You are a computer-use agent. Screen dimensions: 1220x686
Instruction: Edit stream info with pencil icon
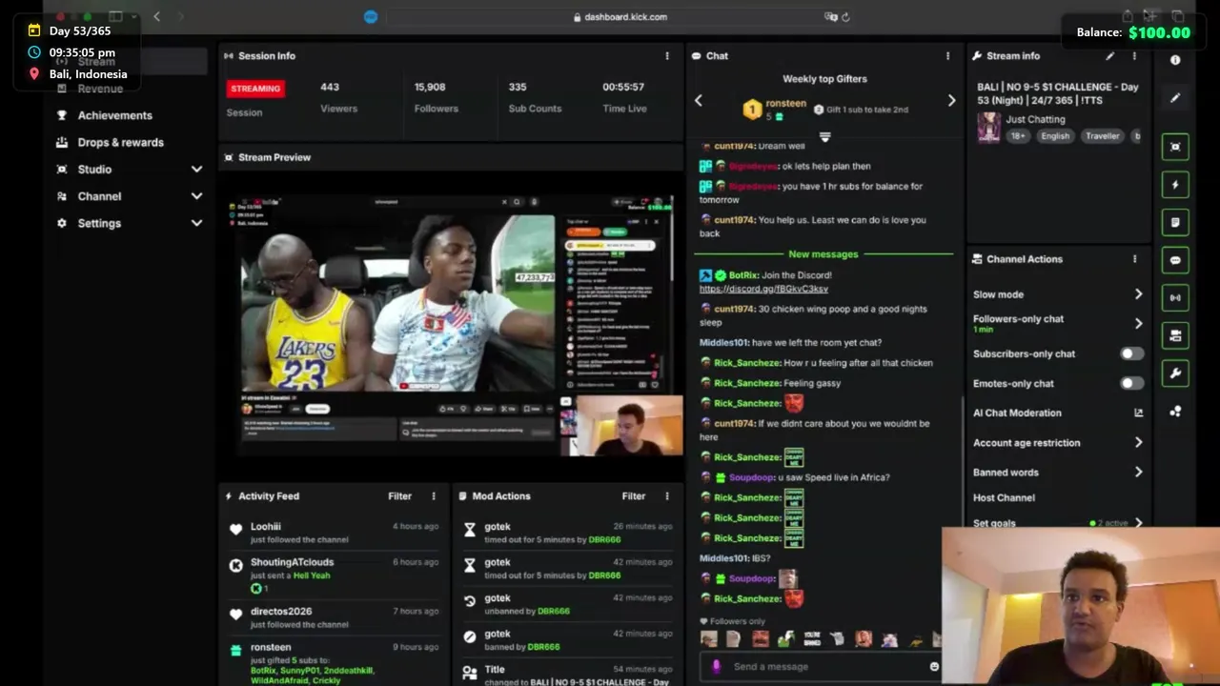1109,56
